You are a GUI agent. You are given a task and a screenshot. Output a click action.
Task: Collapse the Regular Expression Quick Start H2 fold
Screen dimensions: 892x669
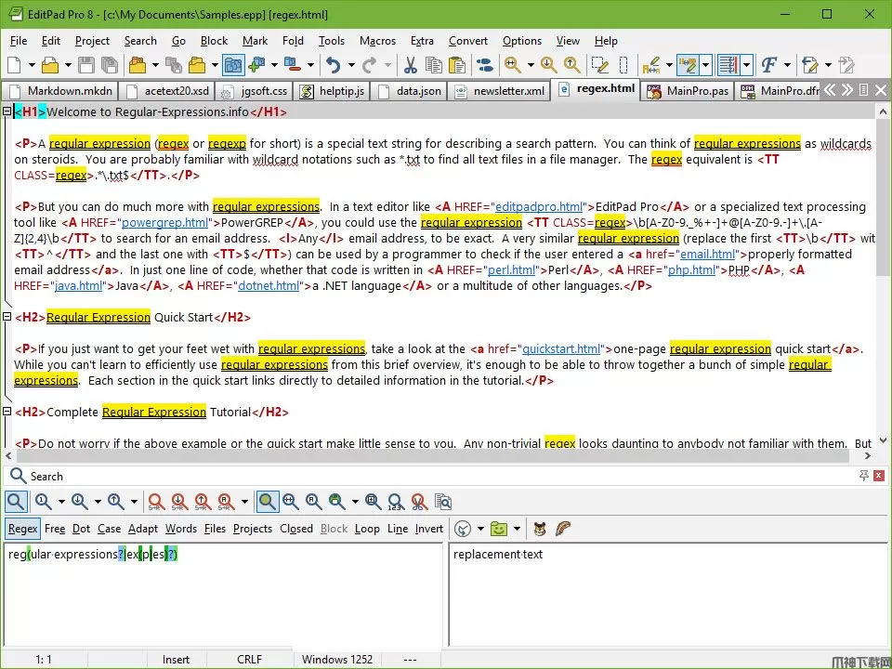[7, 318]
